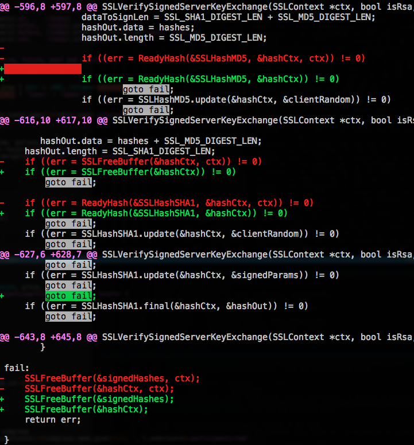Click the last green line "SSLFreeBuffer(&hashCtx);"
This screenshot has height=445, width=414.
(x=86, y=409)
